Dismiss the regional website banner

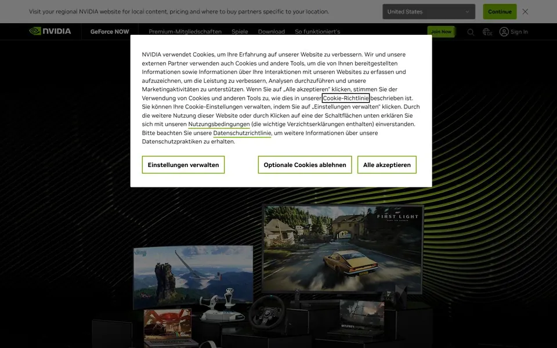click(x=525, y=12)
